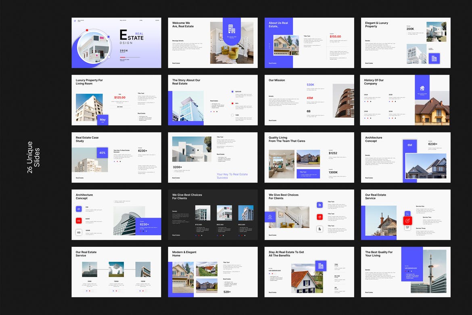
Task: Select the red 02 number badge
Action: pyautogui.click(x=79, y=220)
